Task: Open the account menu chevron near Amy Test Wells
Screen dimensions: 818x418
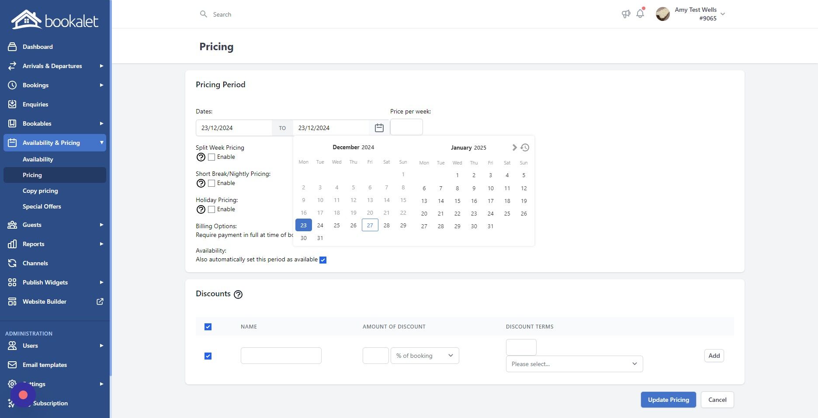Action: pos(723,14)
